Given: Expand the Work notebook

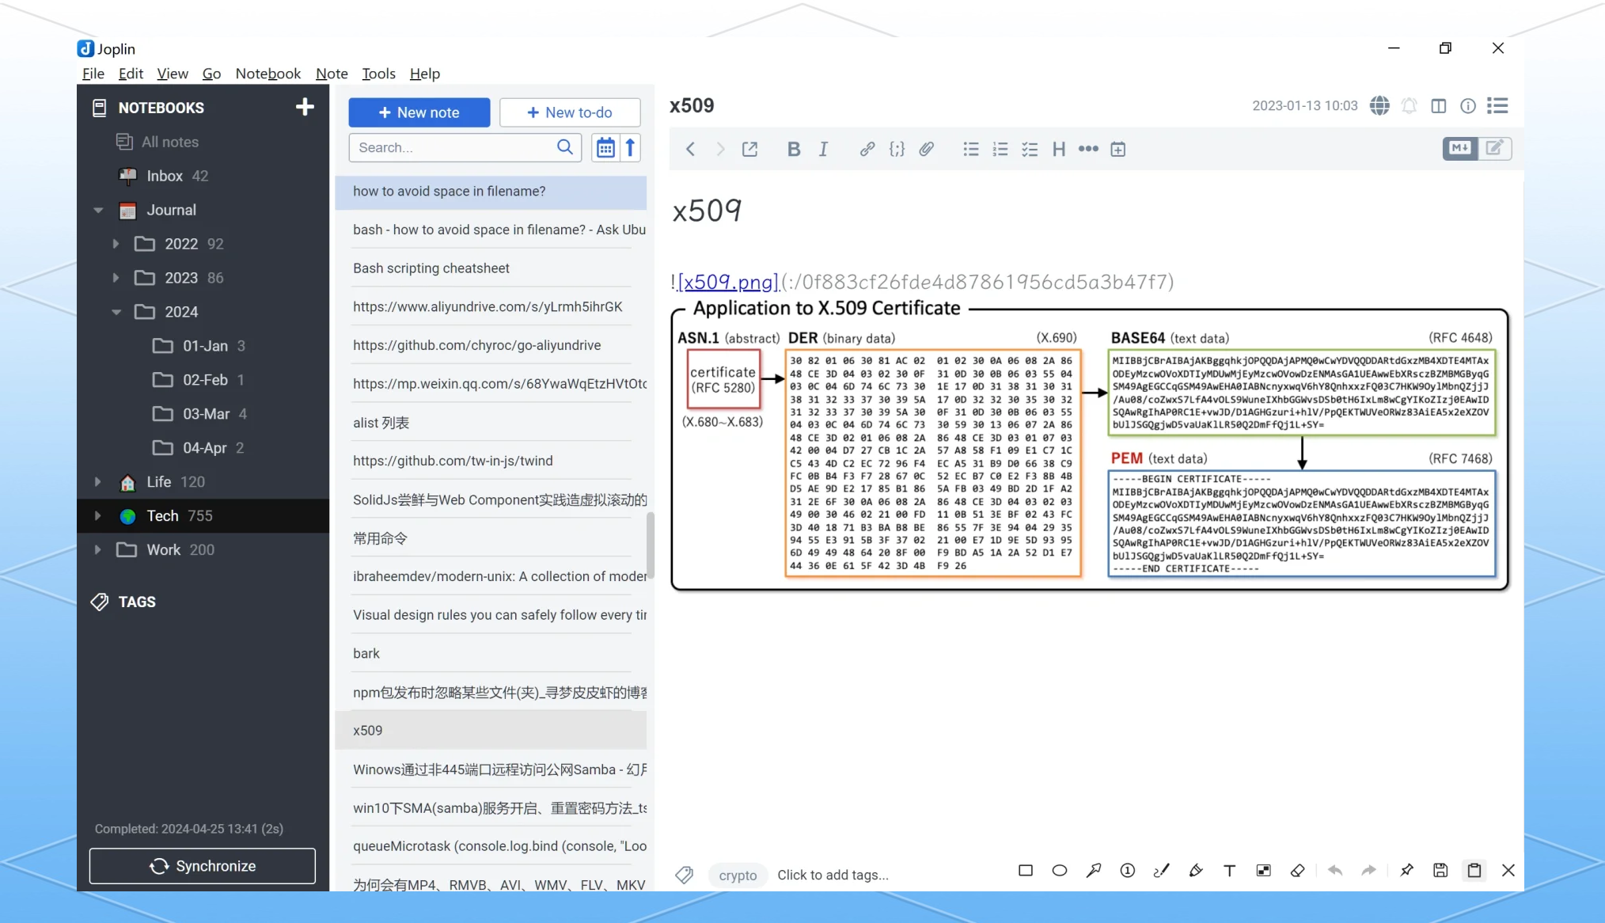Looking at the screenshot, I should pos(97,549).
